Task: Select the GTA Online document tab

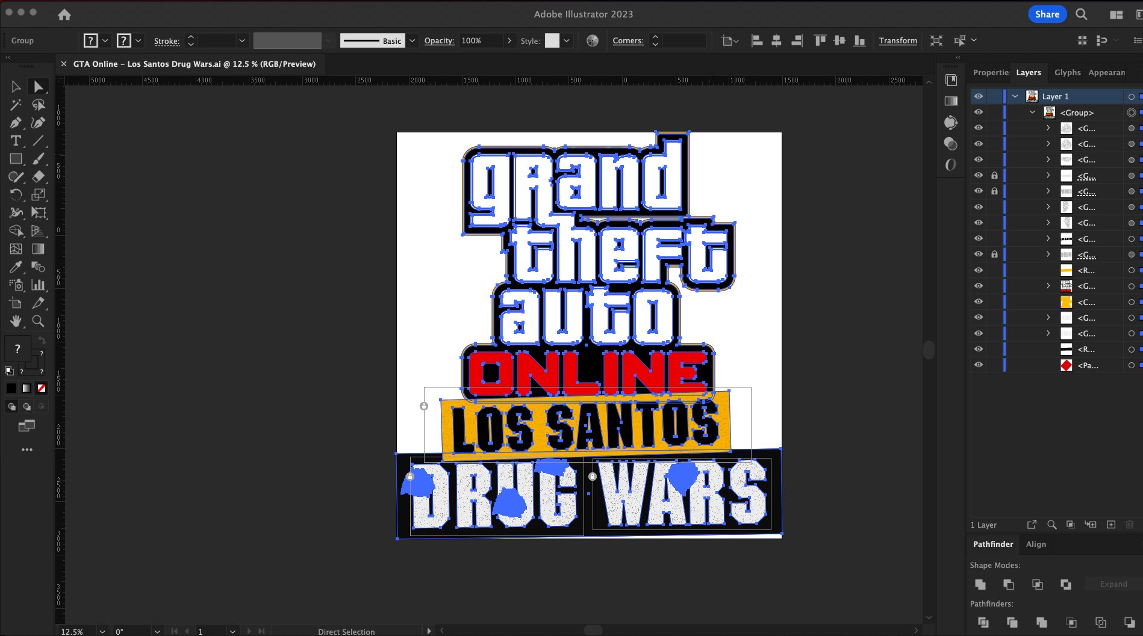Action: click(194, 64)
